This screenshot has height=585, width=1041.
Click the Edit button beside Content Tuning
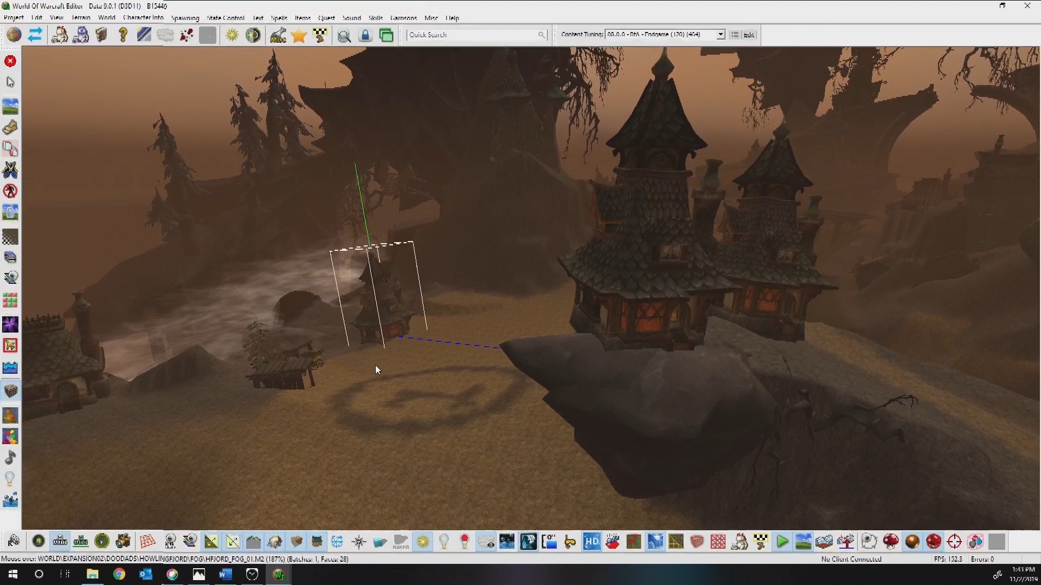tap(749, 35)
